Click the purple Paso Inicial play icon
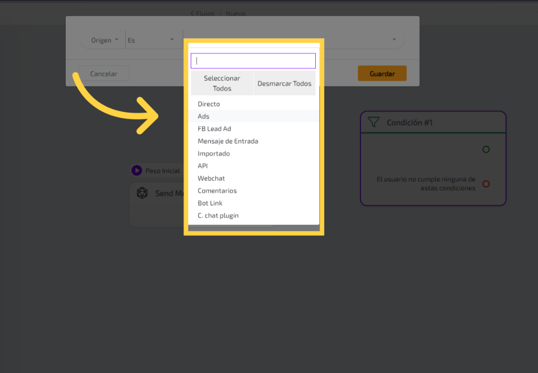538x373 pixels. [137, 170]
